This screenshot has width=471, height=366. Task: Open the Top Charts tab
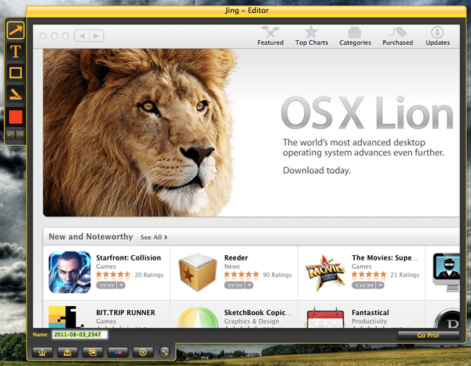click(311, 36)
